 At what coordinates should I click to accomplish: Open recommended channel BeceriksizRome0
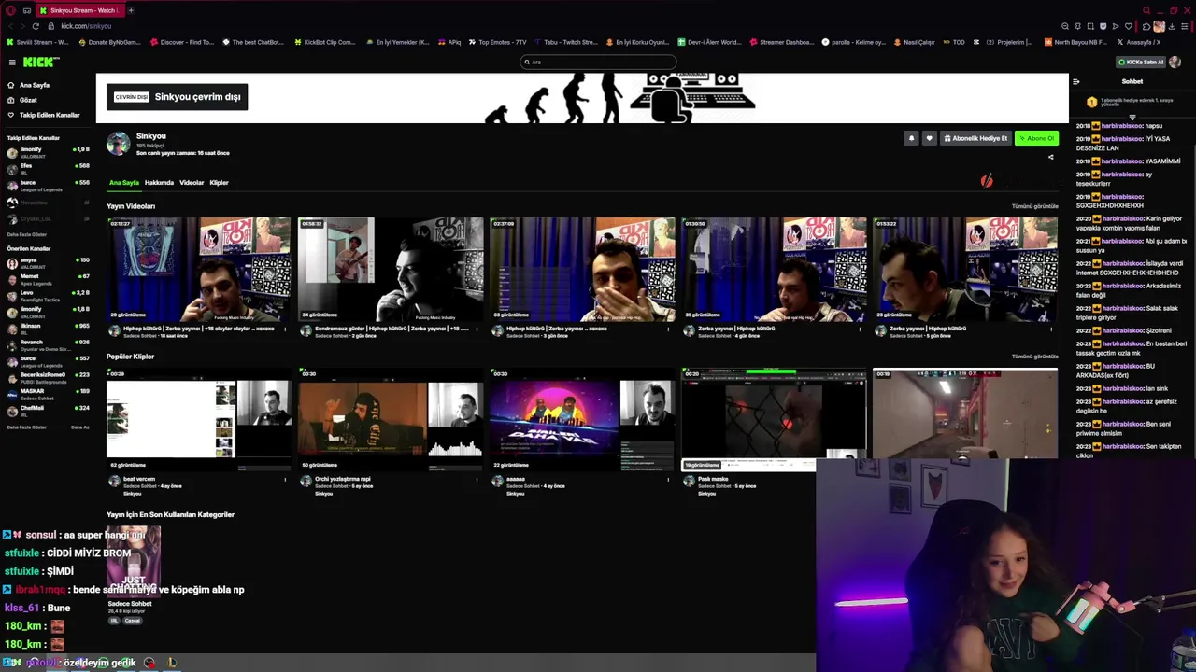(x=47, y=377)
